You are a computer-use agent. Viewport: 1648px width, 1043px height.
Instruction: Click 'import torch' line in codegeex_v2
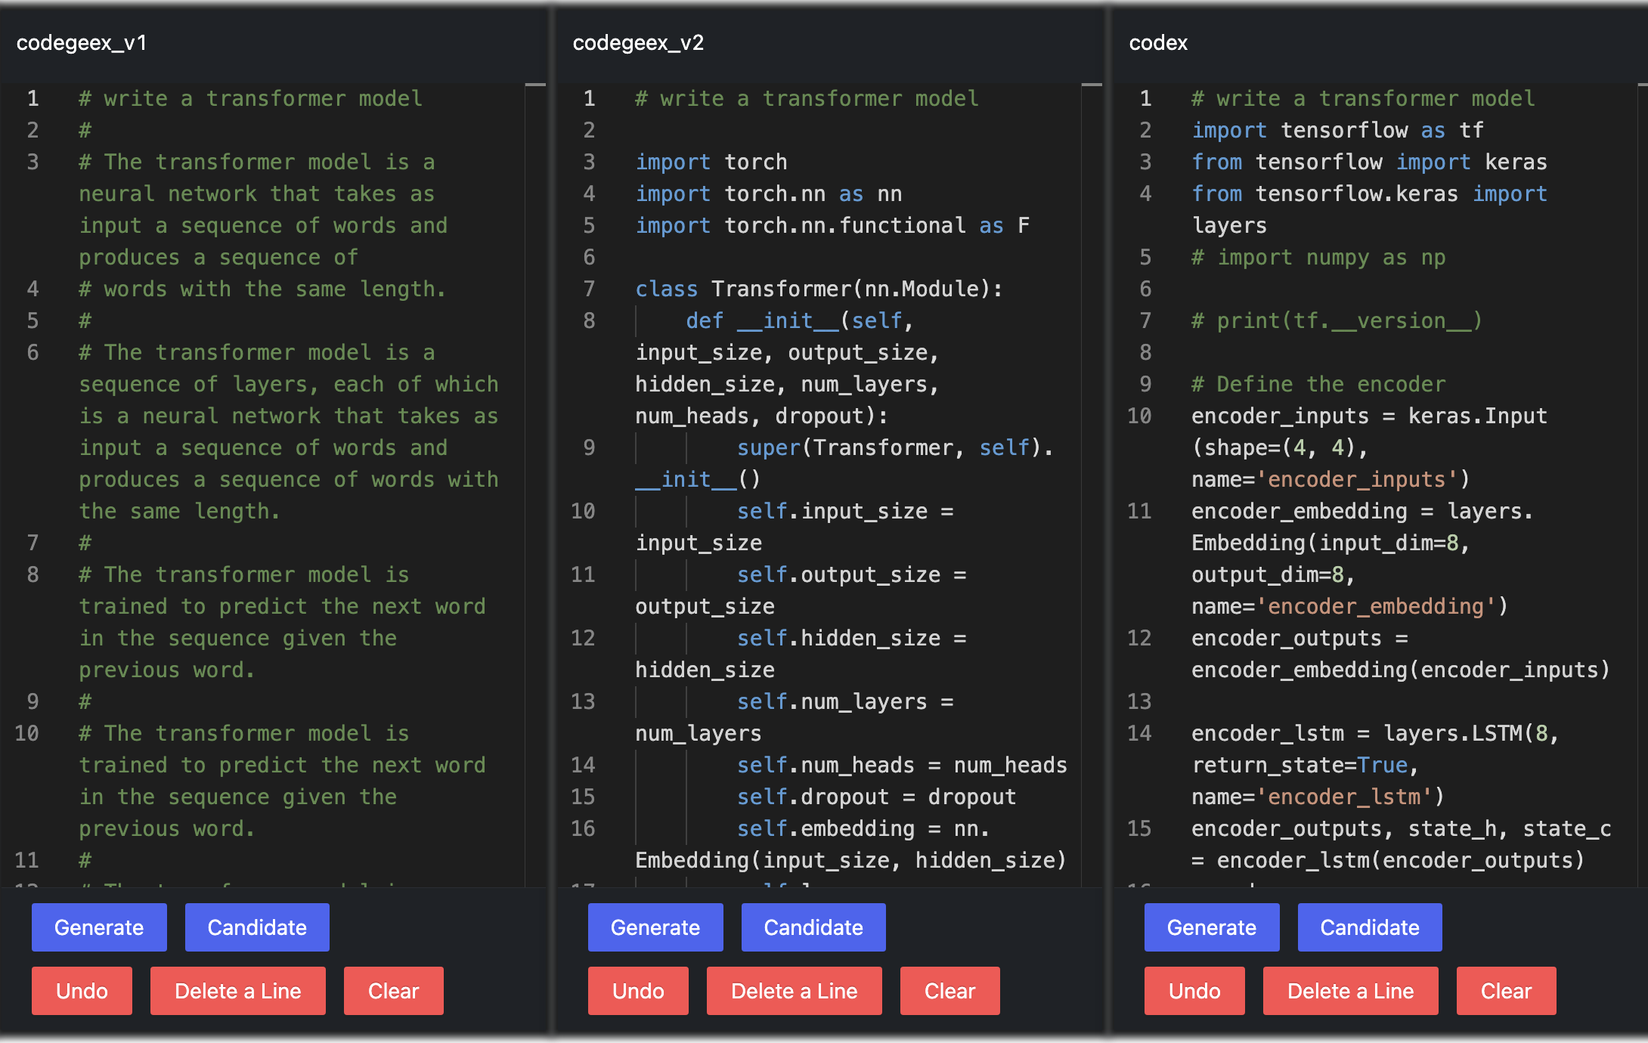coord(711,162)
